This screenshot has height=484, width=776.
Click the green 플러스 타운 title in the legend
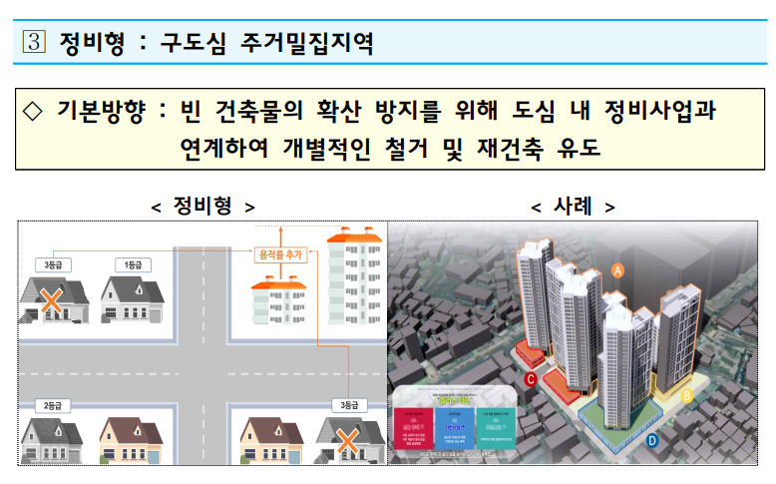(455, 400)
